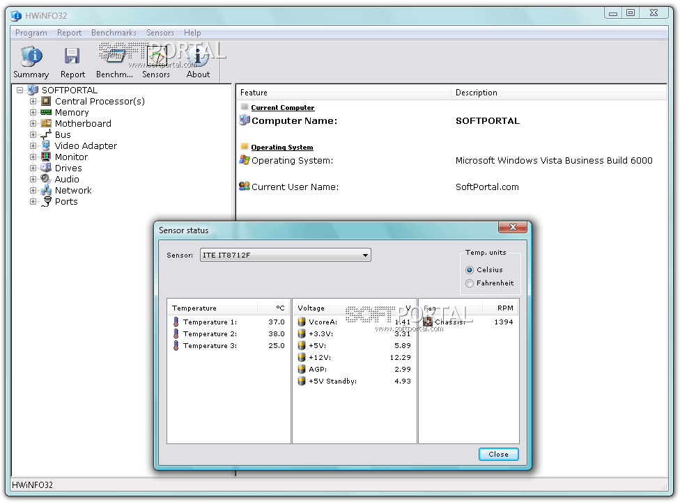Select the Bus icon in tree

click(46, 135)
